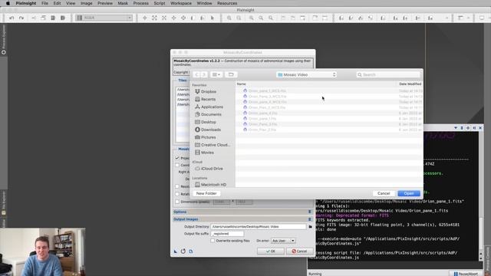The width and height of the screenshot is (491, 276).
Task: Go forward with the file dialog's right chevron
Action: pyautogui.click(x=204, y=74)
